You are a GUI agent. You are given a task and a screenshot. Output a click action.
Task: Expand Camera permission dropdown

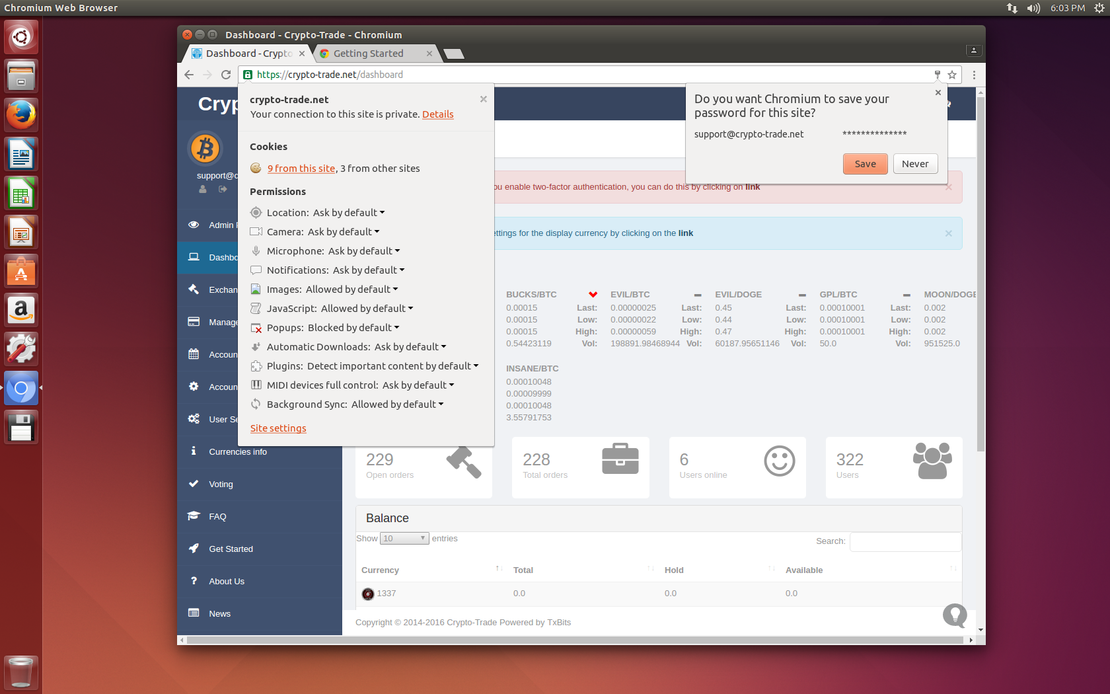point(344,232)
